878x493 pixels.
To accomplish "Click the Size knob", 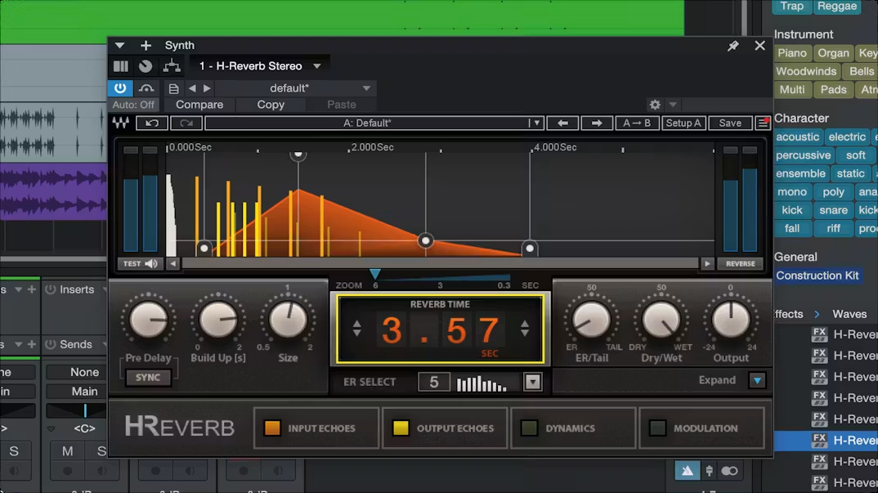I will click(288, 320).
